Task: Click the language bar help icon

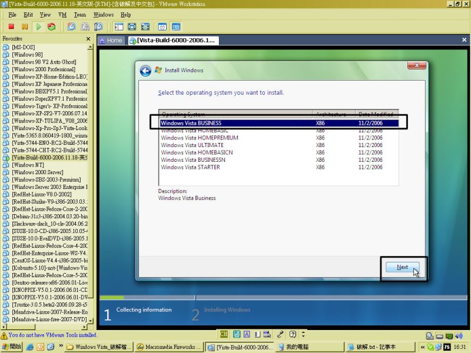Action: [293, 334]
